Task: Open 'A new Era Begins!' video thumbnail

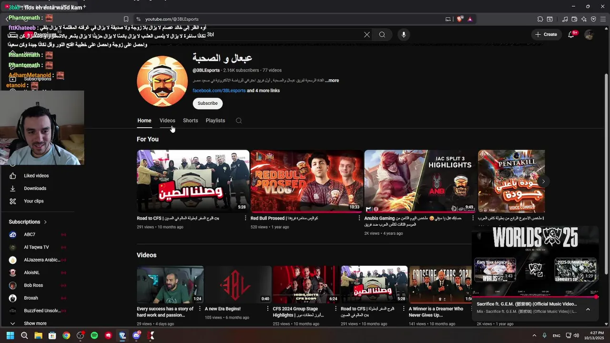Action: (x=238, y=284)
